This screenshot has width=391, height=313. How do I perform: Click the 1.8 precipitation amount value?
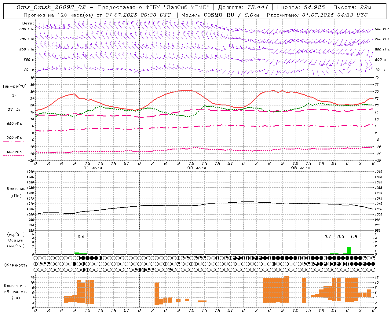[x=353, y=237]
